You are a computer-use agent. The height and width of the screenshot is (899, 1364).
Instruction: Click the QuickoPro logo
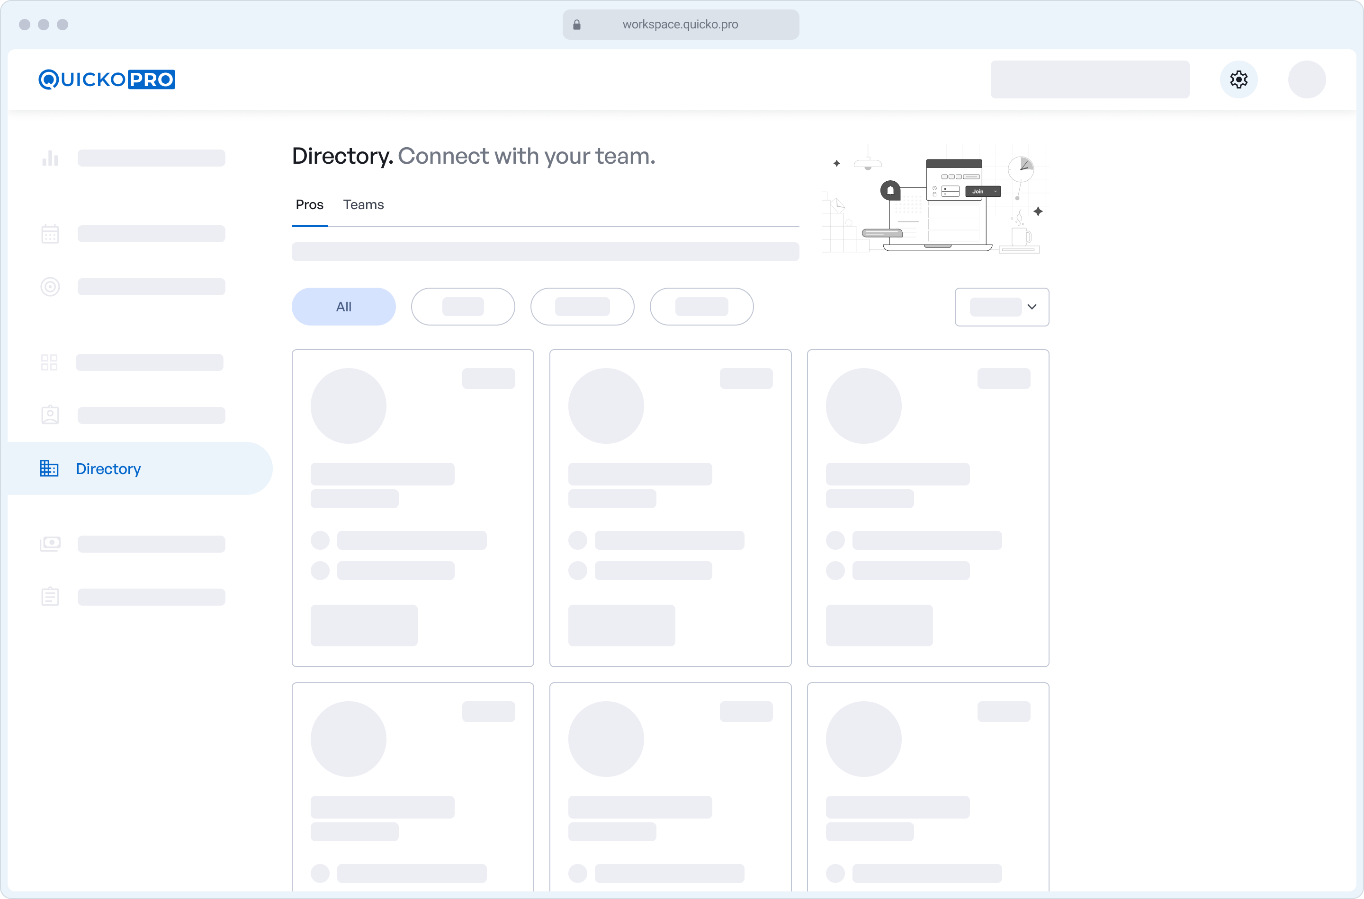pyautogui.click(x=107, y=79)
